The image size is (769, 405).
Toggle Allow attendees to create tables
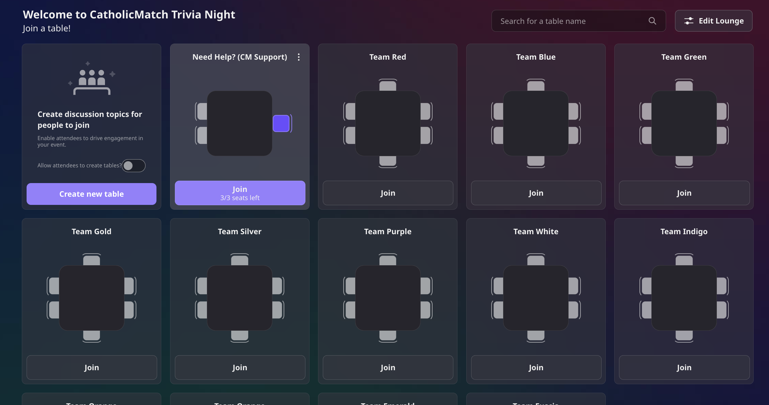[134, 166]
